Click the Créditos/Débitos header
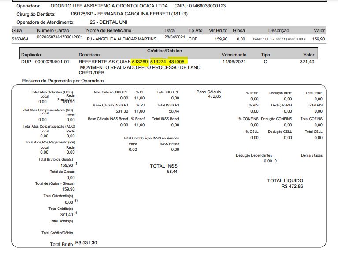This screenshot has width=338, height=253. pos(164,51)
